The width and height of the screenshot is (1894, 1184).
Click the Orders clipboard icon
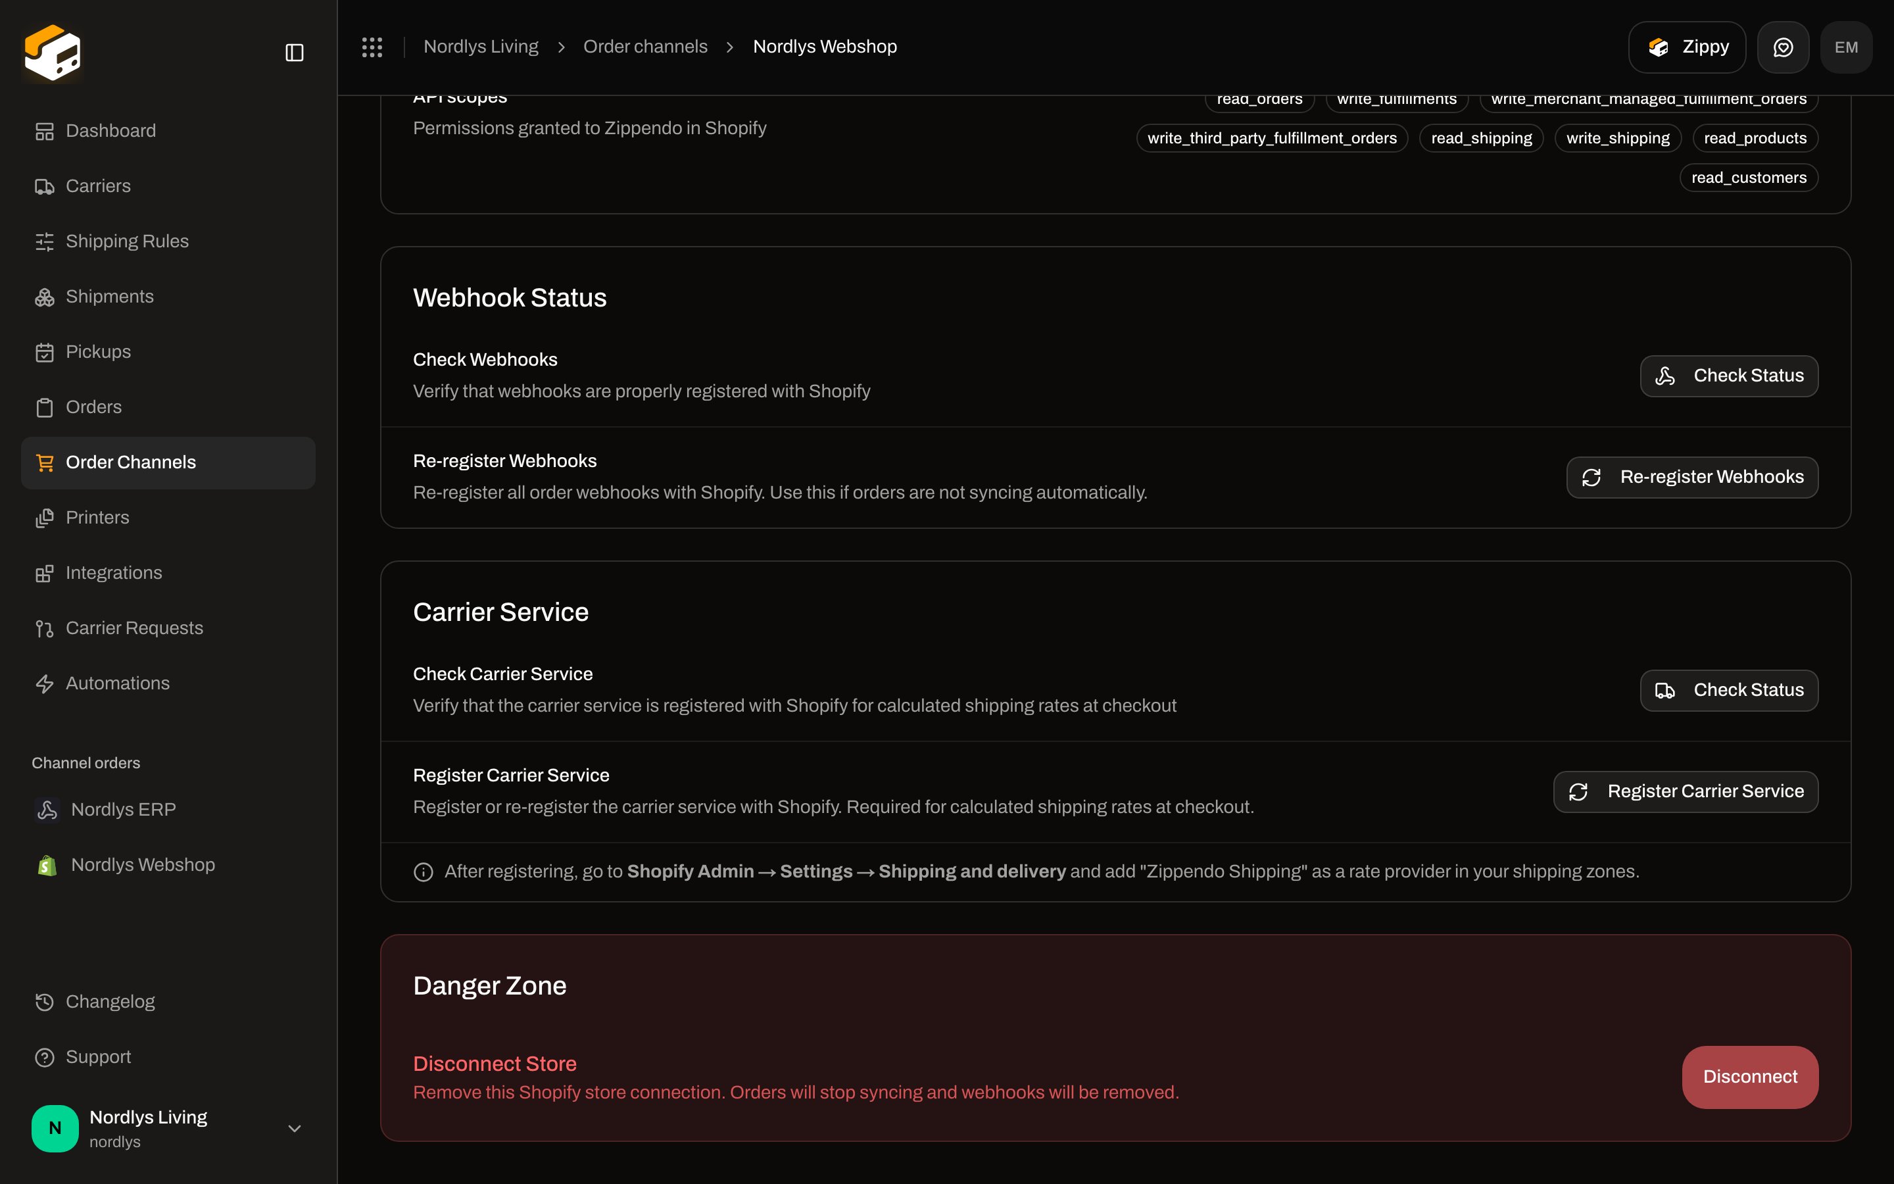45,407
